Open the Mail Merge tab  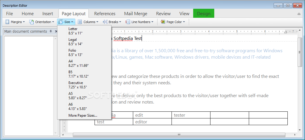coord(136,14)
